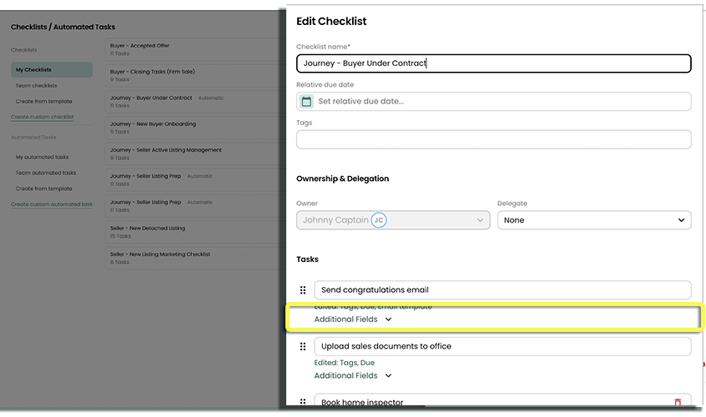
Task: Select My Checklists in the sidebar
Action: point(33,70)
